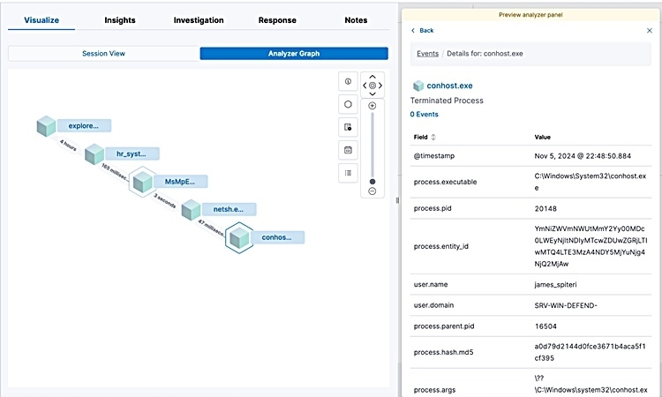Select the netsh.e... process node cube

[x=191, y=210]
